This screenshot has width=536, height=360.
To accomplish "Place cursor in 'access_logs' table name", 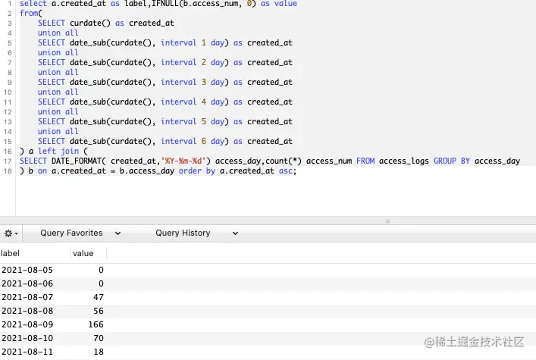I will 404,161.
